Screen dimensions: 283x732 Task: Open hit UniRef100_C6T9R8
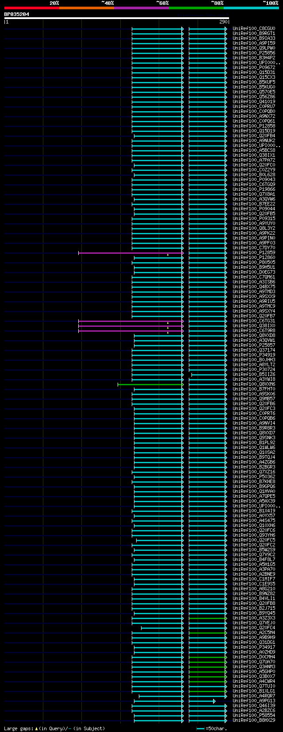(254, 331)
